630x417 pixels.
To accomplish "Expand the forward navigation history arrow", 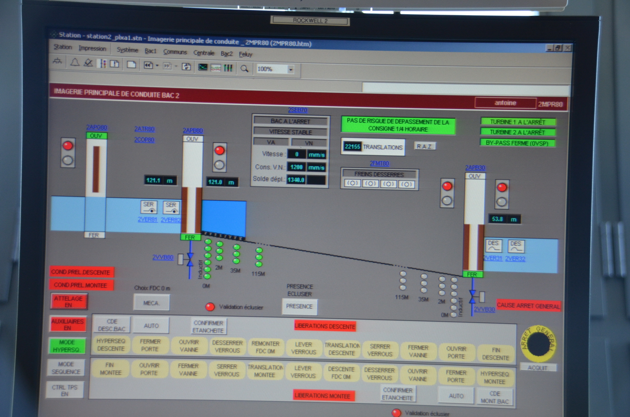I will tap(176, 67).
